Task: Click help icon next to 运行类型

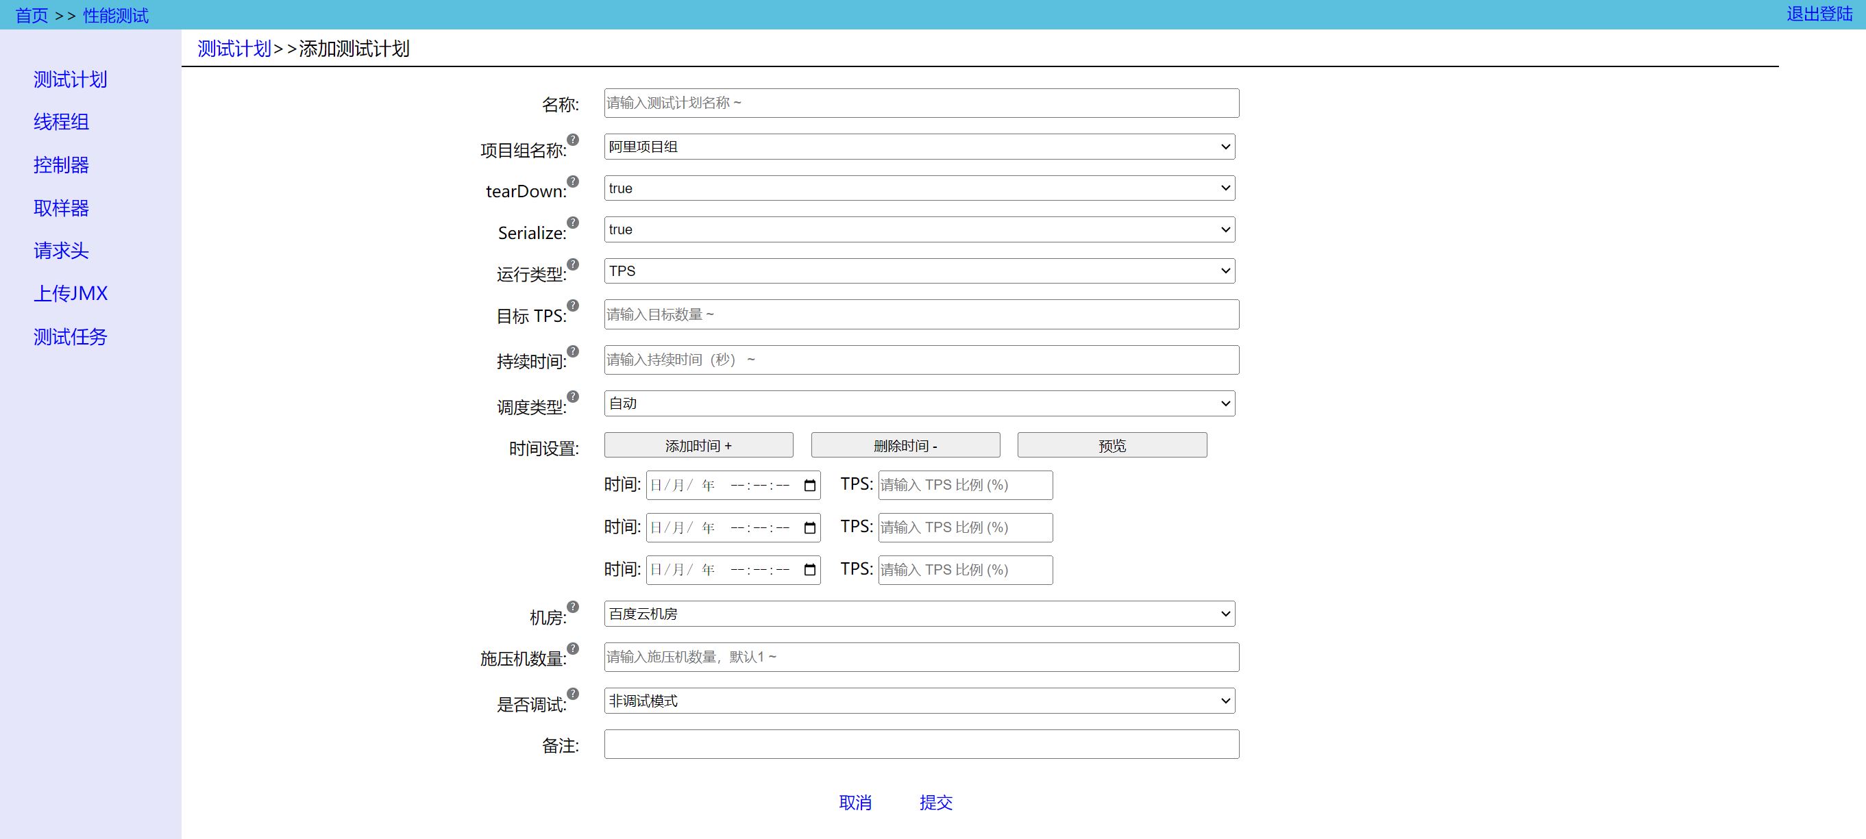Action: (572, 264)
